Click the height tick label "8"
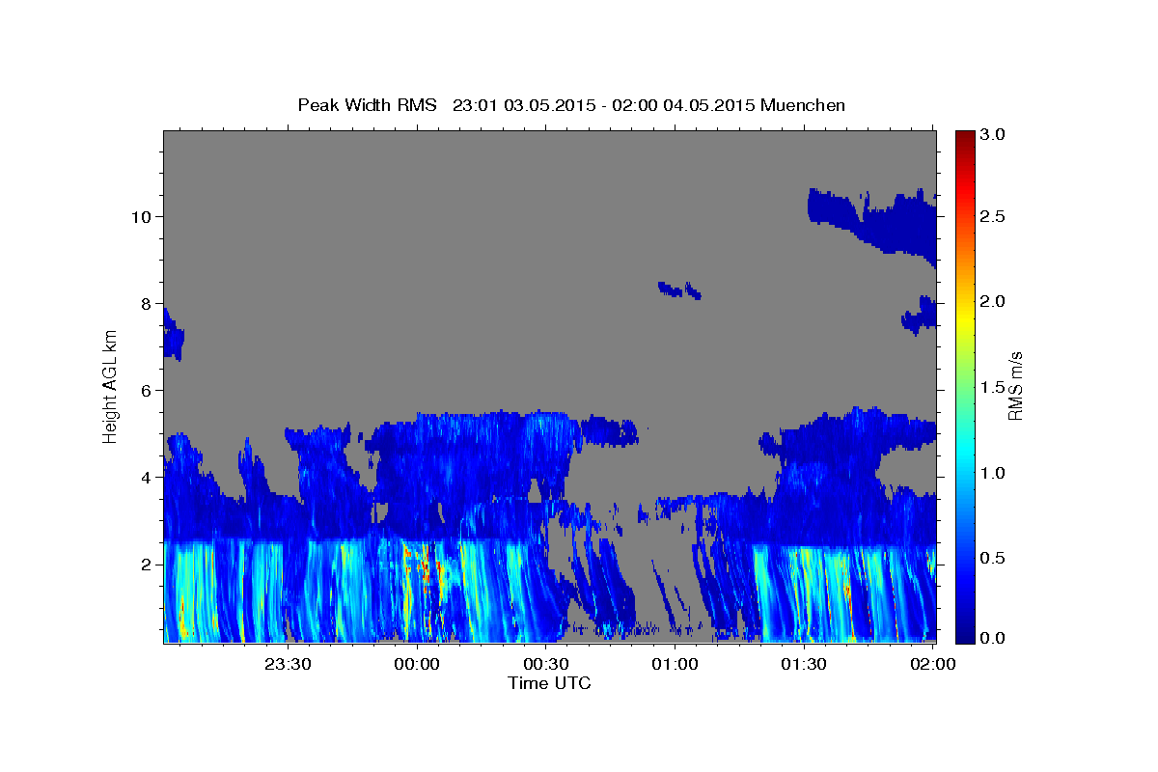This screenshot has width=1158, height=772. (x=146, y=303)
